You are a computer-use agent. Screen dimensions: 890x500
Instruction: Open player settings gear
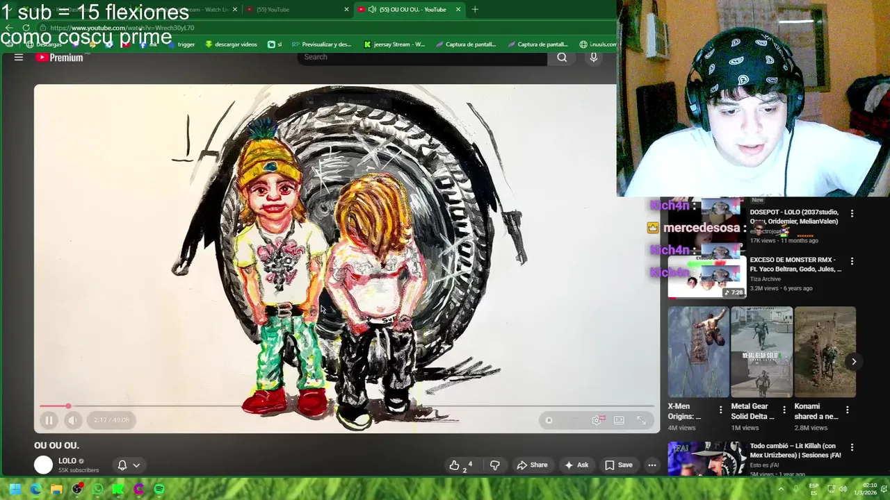[597, 420]
